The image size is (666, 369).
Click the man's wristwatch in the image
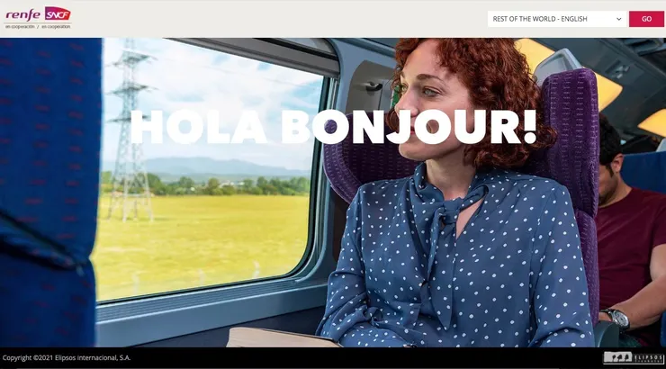coord(616,318)
